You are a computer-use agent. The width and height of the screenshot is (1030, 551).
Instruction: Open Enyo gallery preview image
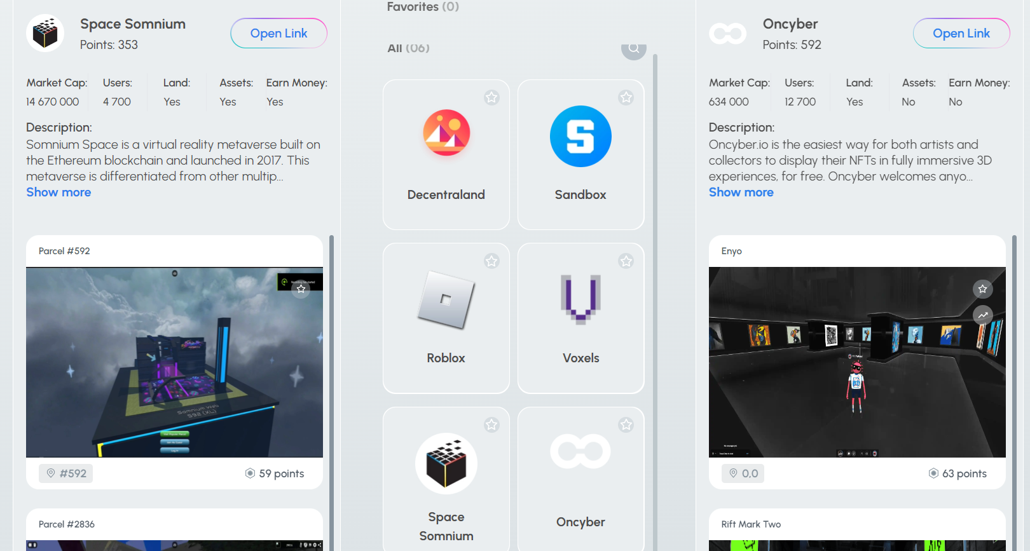(x=857, y=362)
